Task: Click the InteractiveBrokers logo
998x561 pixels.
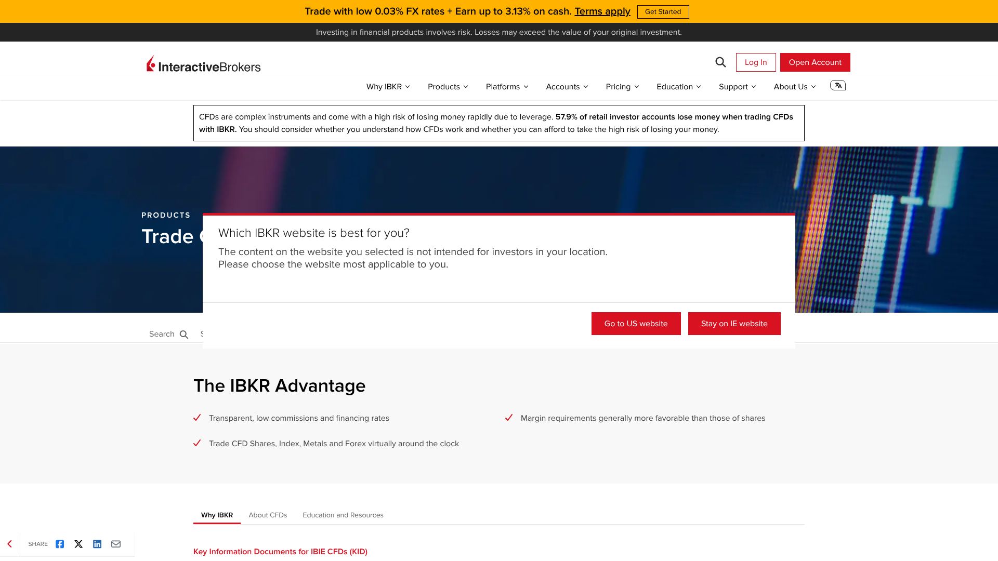Action: [x=203, y=64]
